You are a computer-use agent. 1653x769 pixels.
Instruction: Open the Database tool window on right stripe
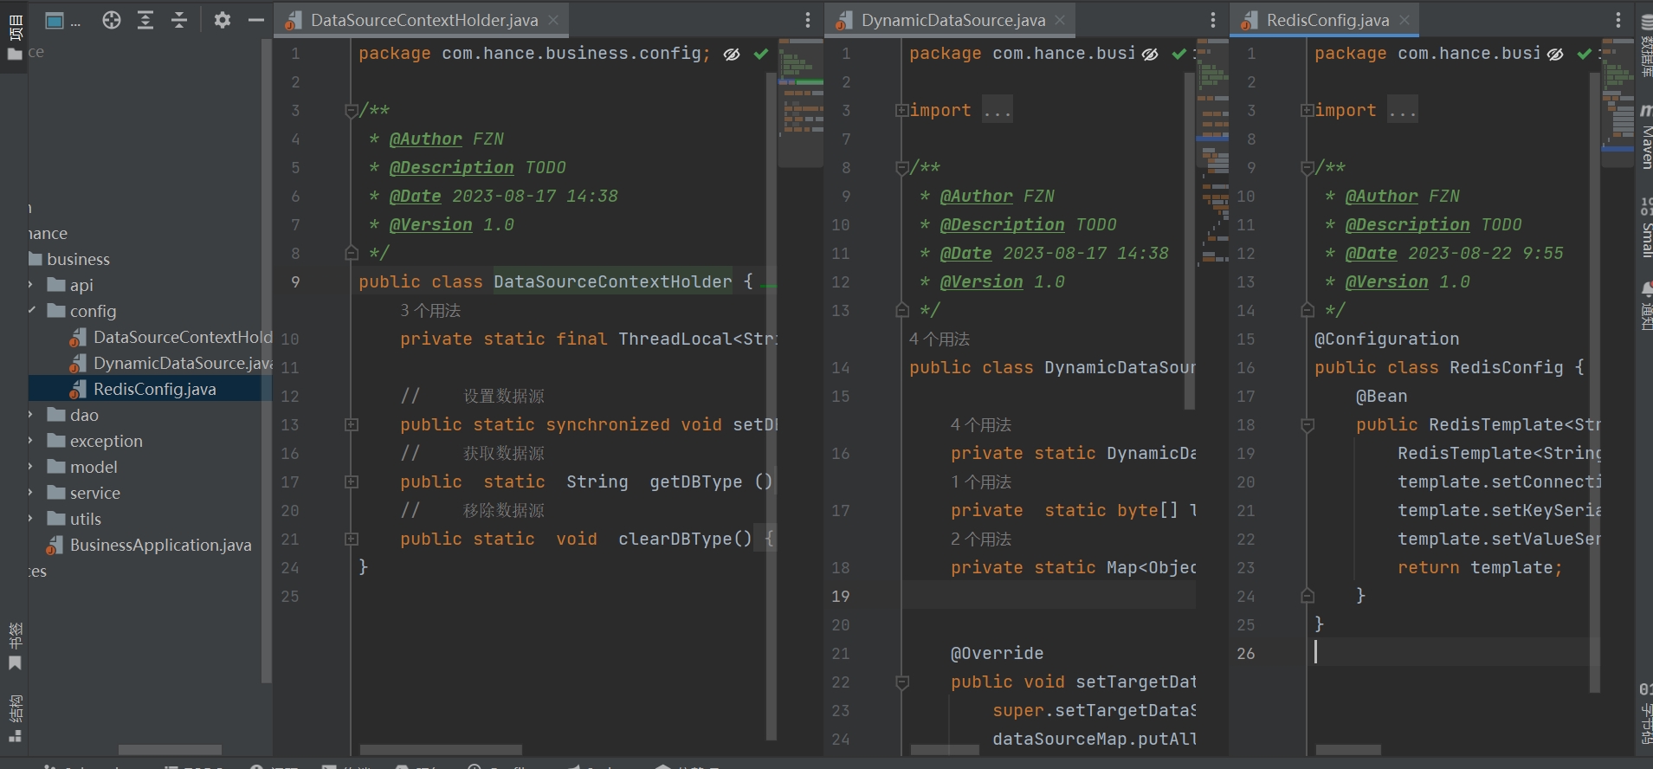[1645, 48]
